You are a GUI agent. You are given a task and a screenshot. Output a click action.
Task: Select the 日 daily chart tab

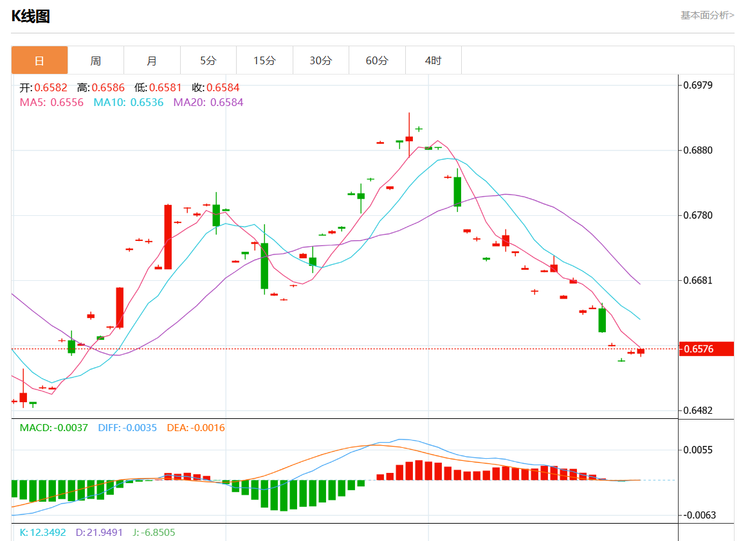pos(40,60)
